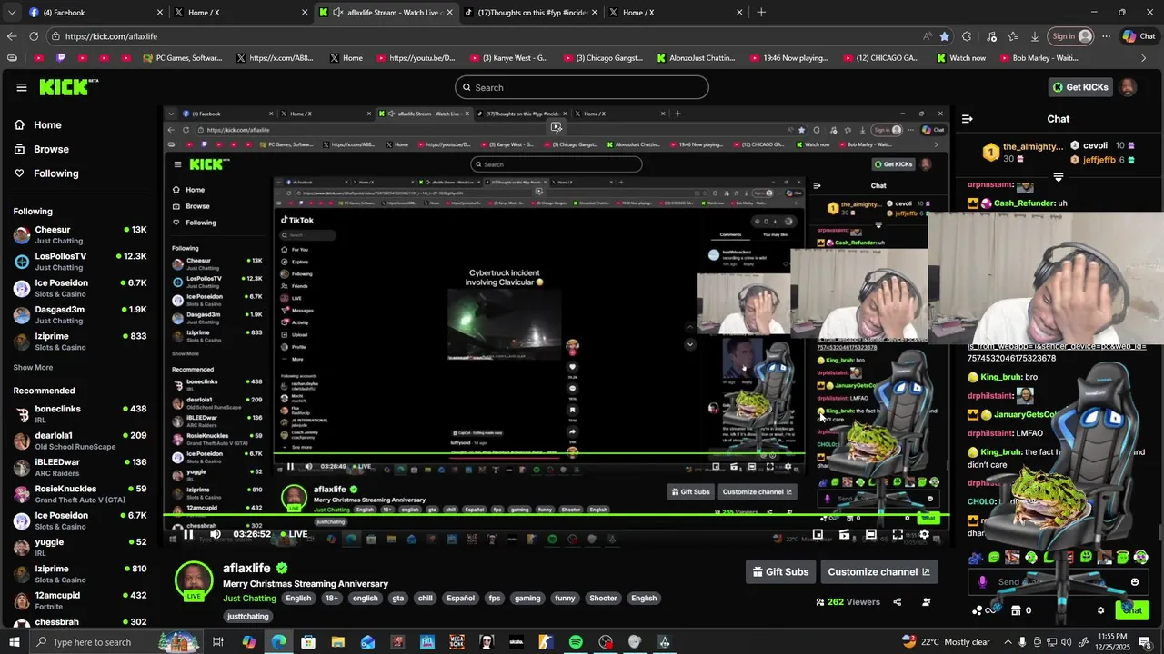Open the Copilot Chat button
The image size is (1164, 654).
[1139, 36]
